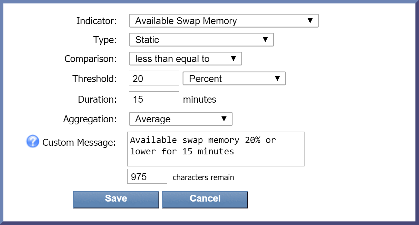Click the Save button
The height and width of the screenshot is (225, 419).
click(x=116, y=200)
